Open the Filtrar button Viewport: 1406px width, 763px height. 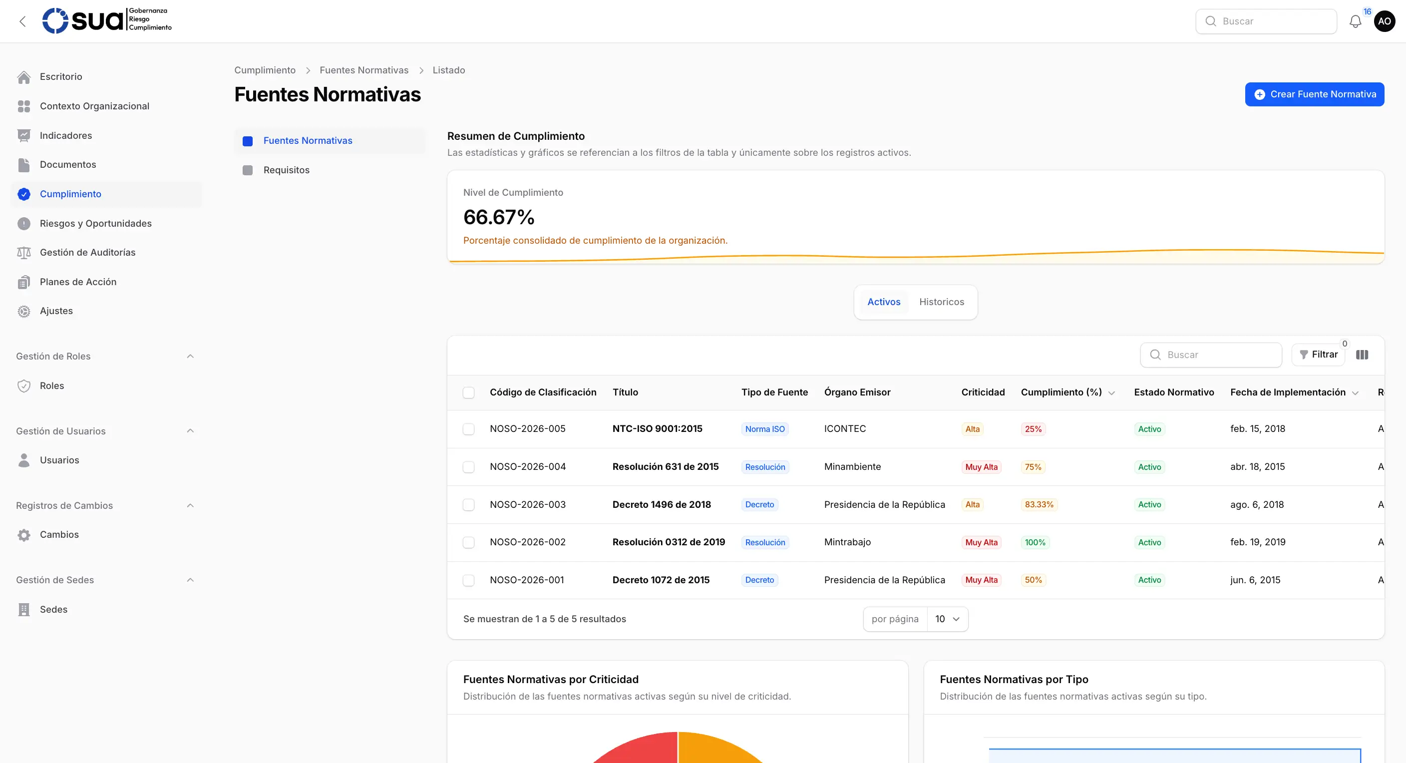[1318, 355]
